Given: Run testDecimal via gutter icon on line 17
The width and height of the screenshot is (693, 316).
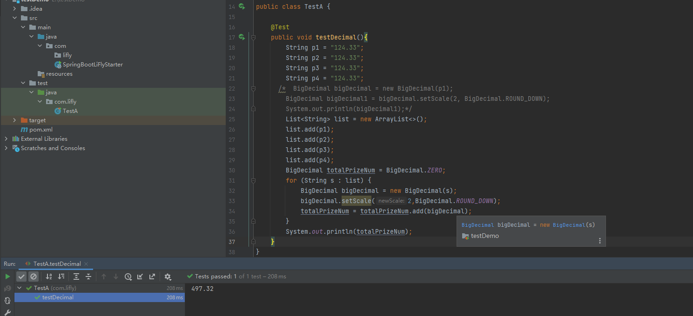Looking at the screenshot, I should [x=242, y=37].
